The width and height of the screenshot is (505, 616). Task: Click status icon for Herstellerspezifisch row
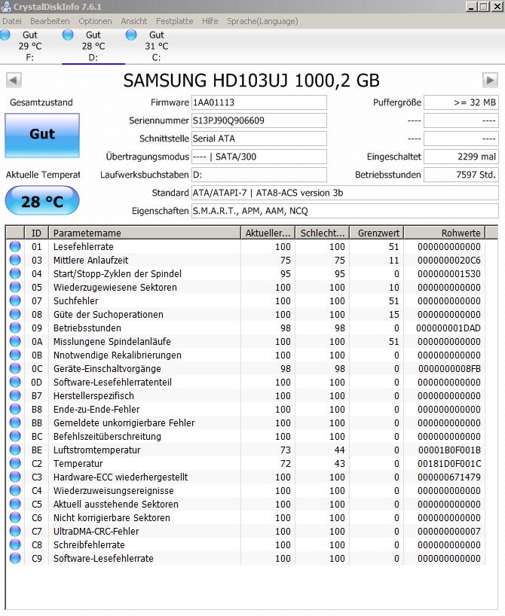[15, 395]
